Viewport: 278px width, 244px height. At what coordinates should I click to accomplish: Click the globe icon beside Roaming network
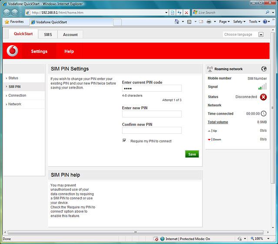[x=264, y=69]
